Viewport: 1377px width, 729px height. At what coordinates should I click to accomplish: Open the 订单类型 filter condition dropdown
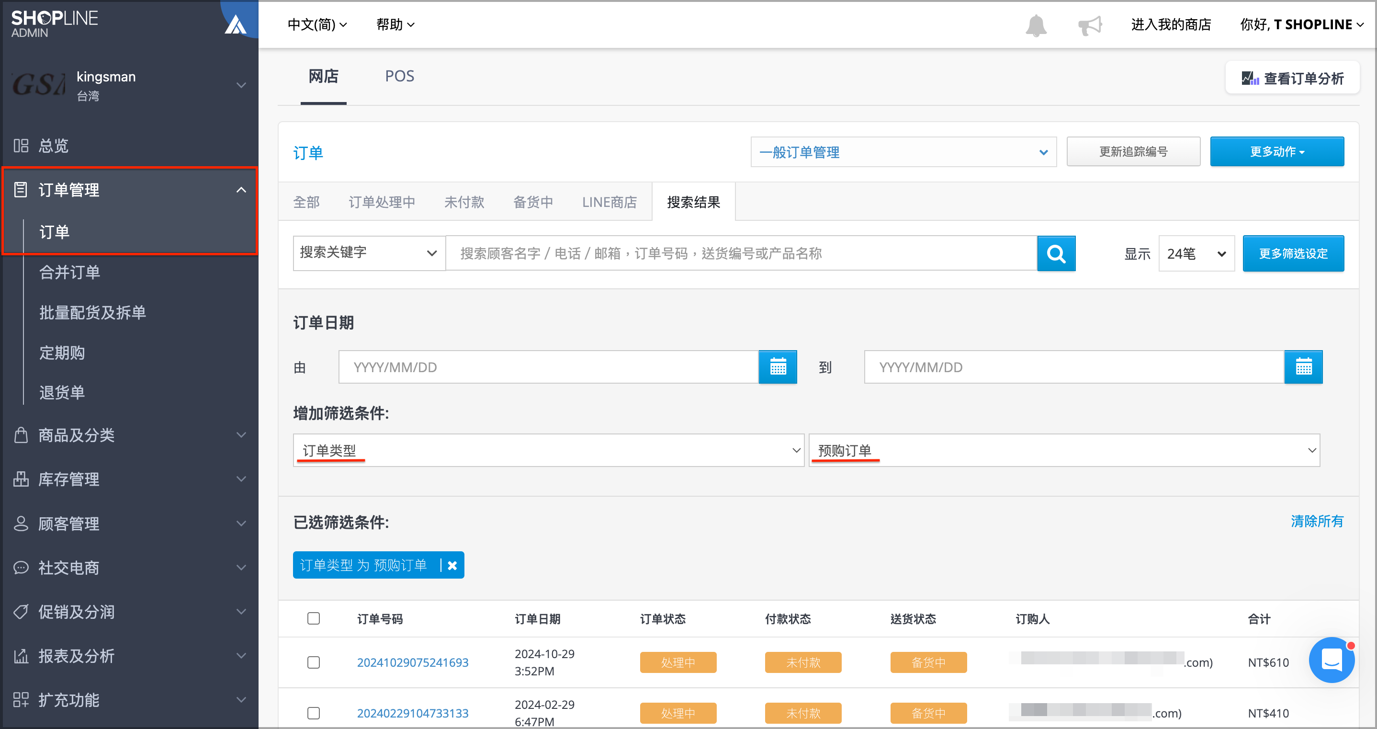click(548, 450)
